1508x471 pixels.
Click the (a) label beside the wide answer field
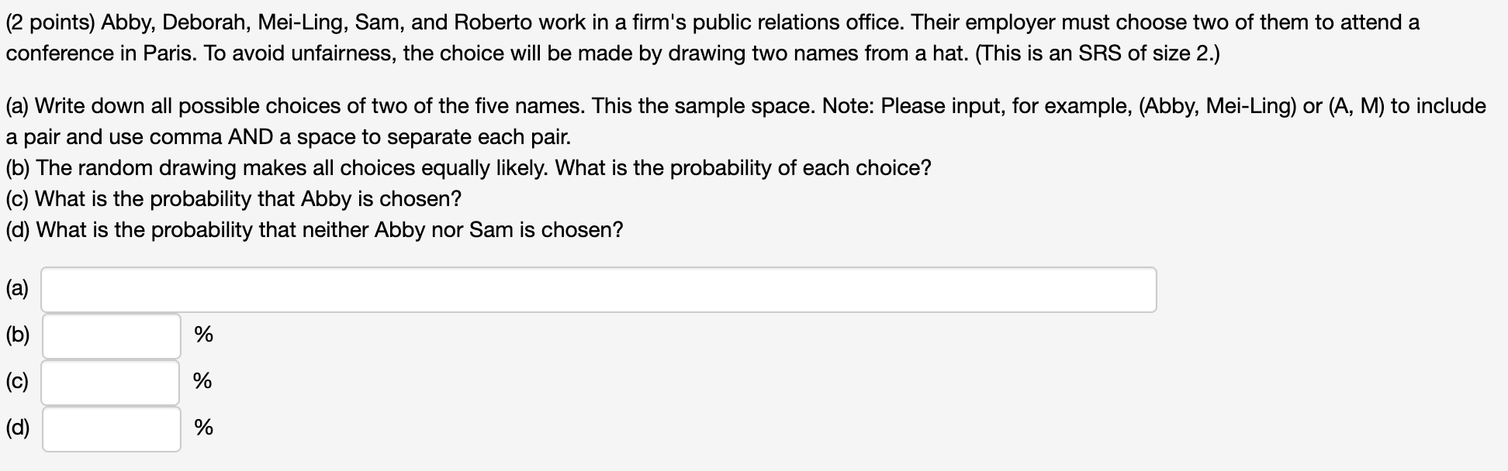(x=18, y=289)
